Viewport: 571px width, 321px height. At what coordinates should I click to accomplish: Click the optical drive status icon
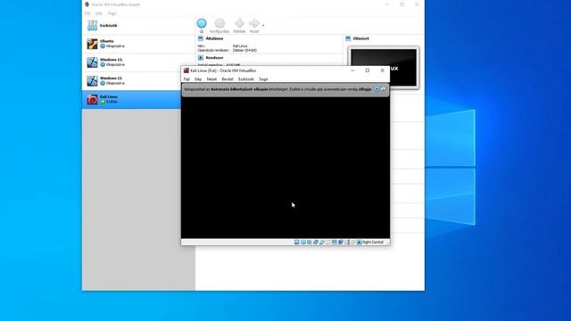point(303,242)
